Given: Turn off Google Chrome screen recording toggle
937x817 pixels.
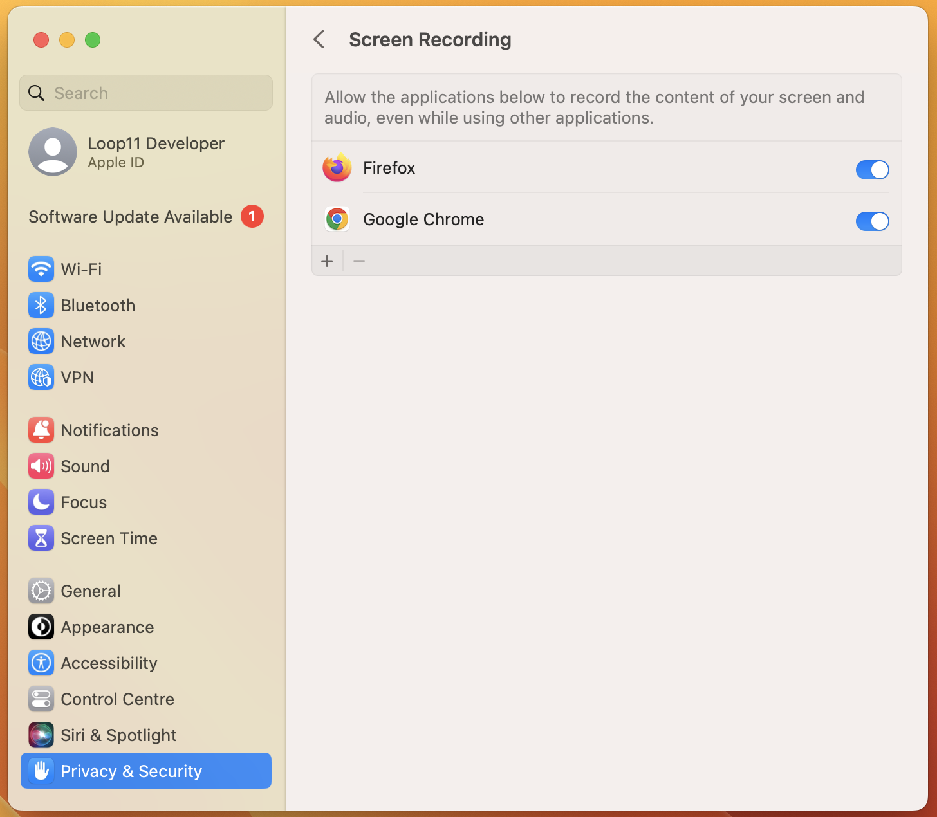Looking at the screenshot, I should coord(872,221).
